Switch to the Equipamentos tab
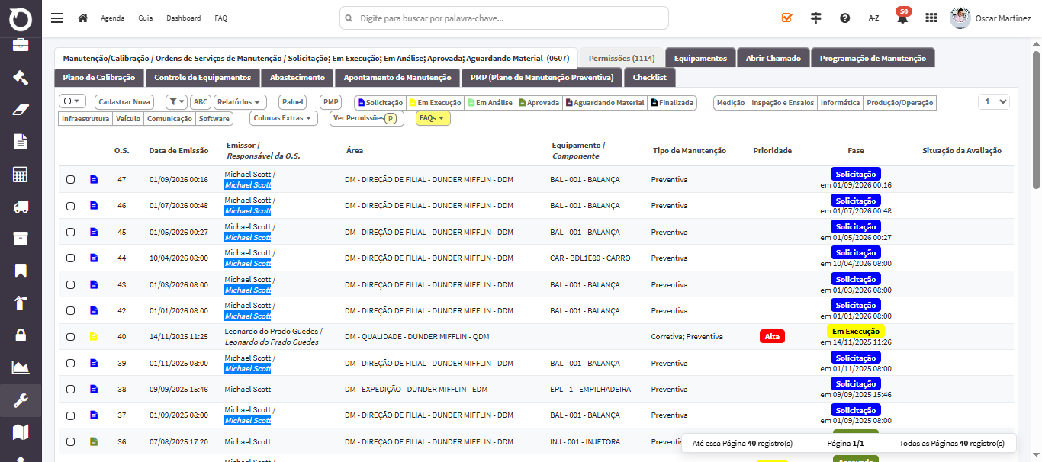 tap(700, 58)
